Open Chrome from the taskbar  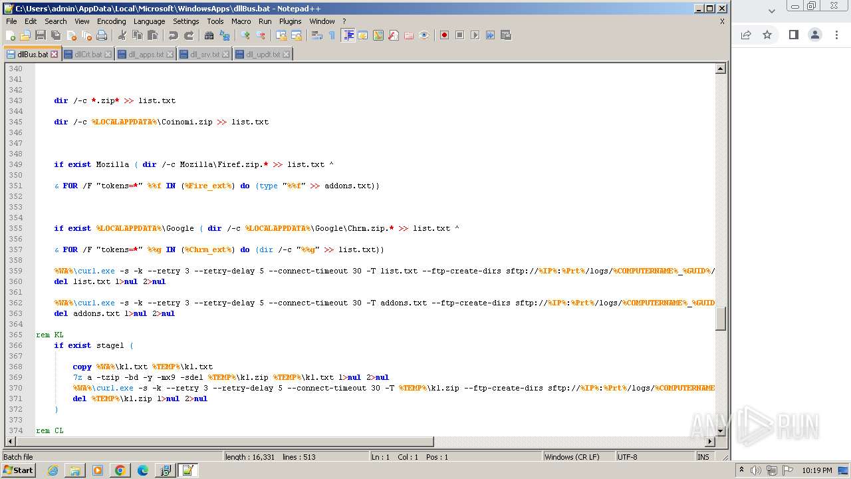(120, 470)
